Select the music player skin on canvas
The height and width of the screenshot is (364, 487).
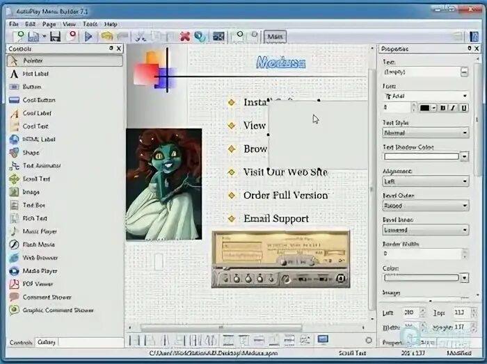click(x=281, y=260)
